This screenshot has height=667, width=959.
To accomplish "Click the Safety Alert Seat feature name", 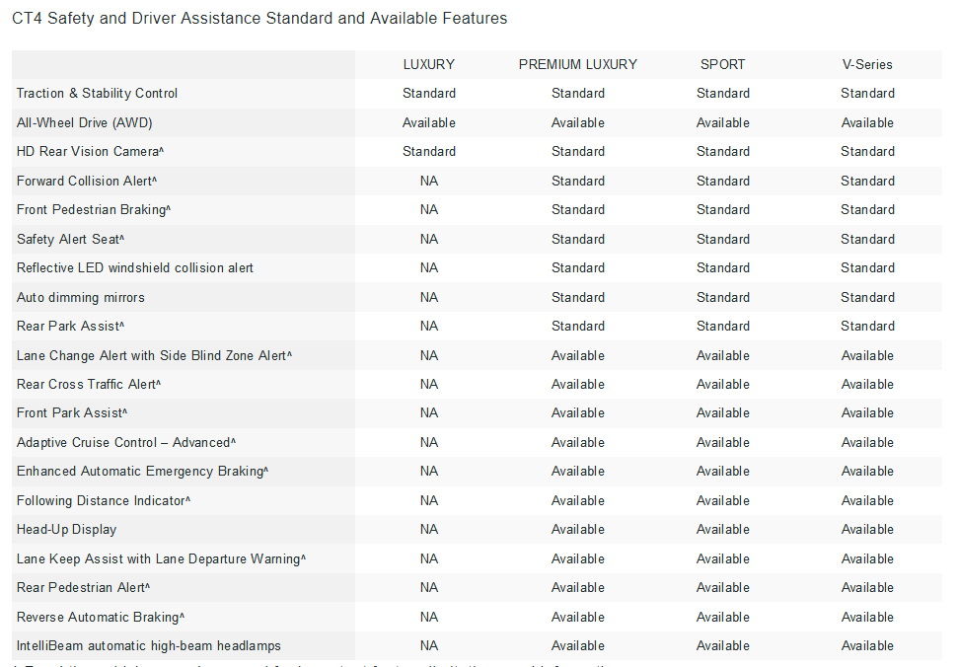I will tap(70, 240).
